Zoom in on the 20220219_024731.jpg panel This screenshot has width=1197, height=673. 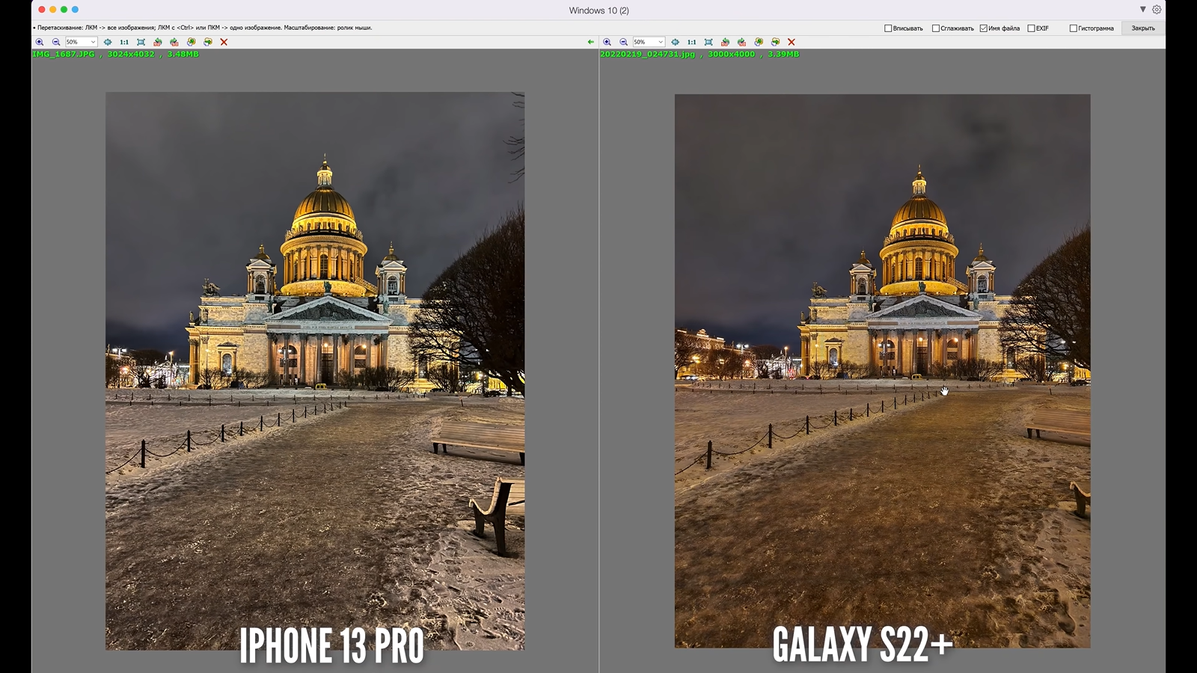(x=607, y=42)
